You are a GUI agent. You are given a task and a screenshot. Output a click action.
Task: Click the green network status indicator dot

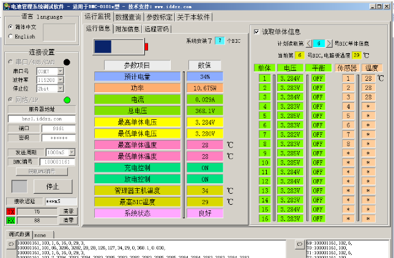pyautogui.click(x=67, y=100)
